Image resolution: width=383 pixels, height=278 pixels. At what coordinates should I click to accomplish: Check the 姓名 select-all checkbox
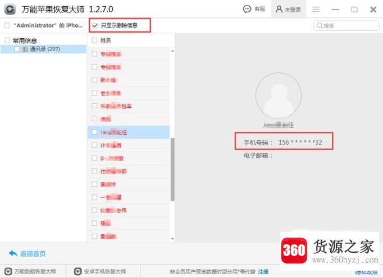click(x=94, y=40)
